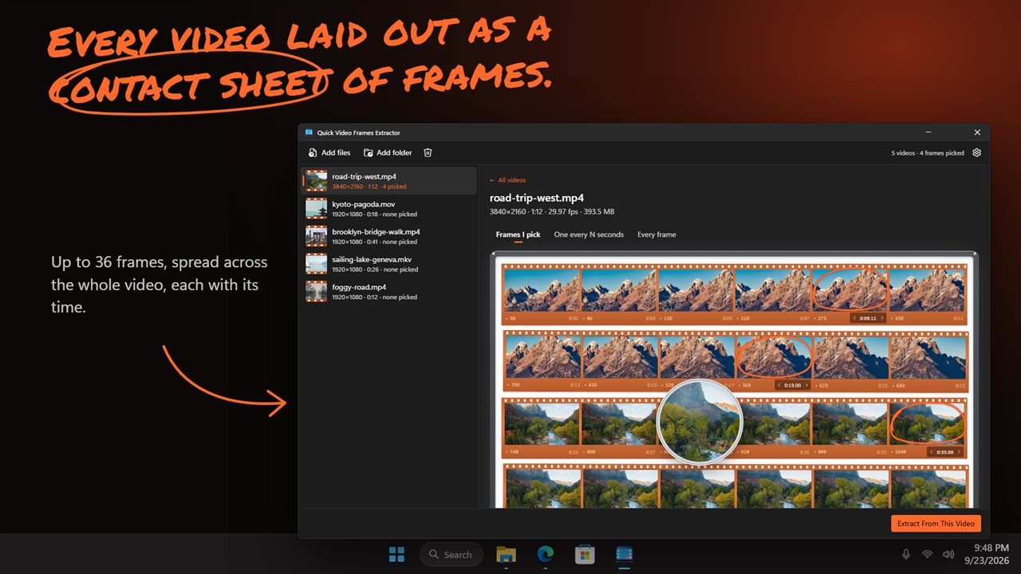Go back via the All videos link
1021x574 pixels.
pyautogui.click(x=507, y=180)
